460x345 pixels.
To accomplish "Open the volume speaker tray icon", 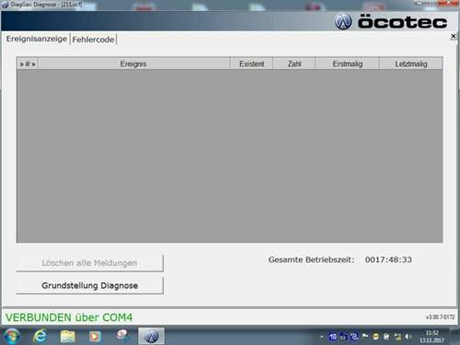I will pyautogui.click(x=408, y=337).
